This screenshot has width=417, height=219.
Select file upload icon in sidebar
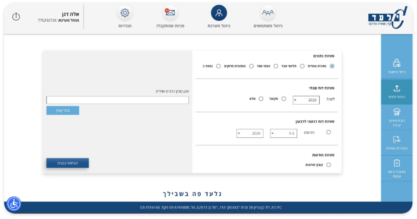(x=397, y=88)
